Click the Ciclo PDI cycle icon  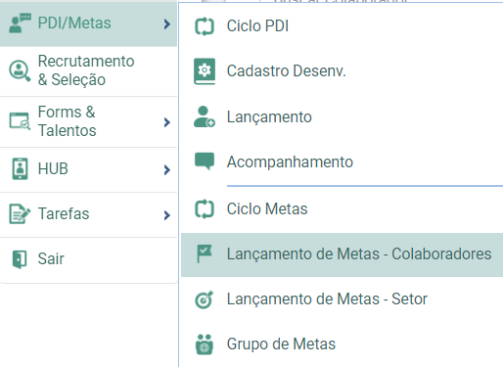click(x=205, y=26)
